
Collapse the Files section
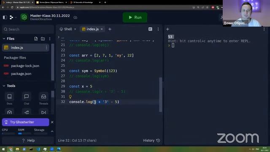[x=4, y=39]
